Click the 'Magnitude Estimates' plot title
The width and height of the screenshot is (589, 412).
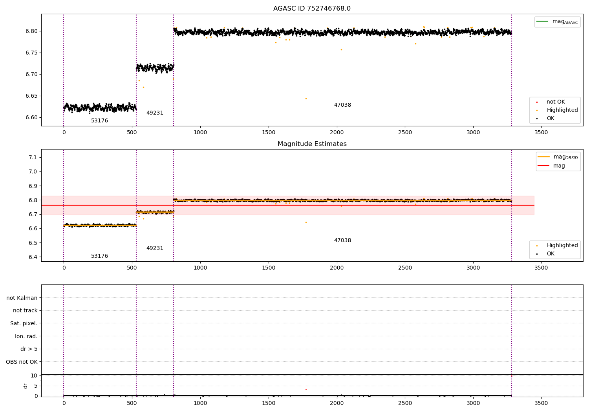coord(312,144)
